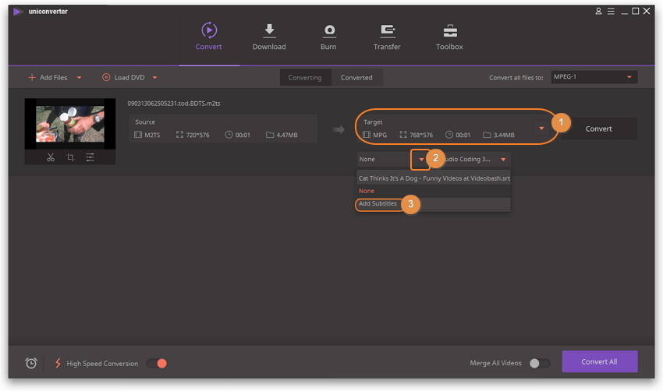The image size is (663, 391).
Task: Open the Download section
Action: click(x=269, y=37)
